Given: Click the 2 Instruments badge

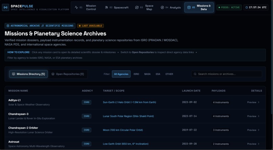Looking at the screenshot, I should [221, 144].
